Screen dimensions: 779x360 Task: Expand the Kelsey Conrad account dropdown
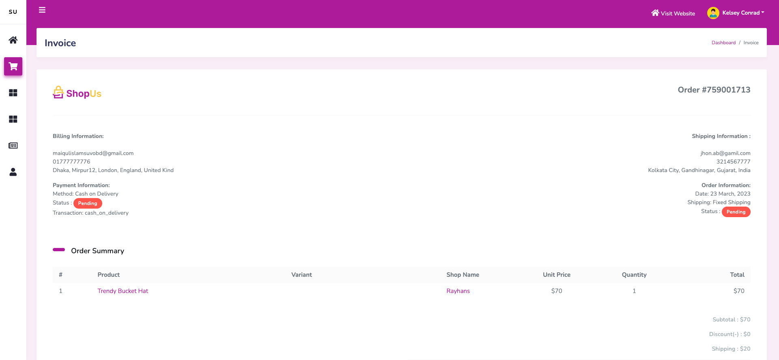743,13
